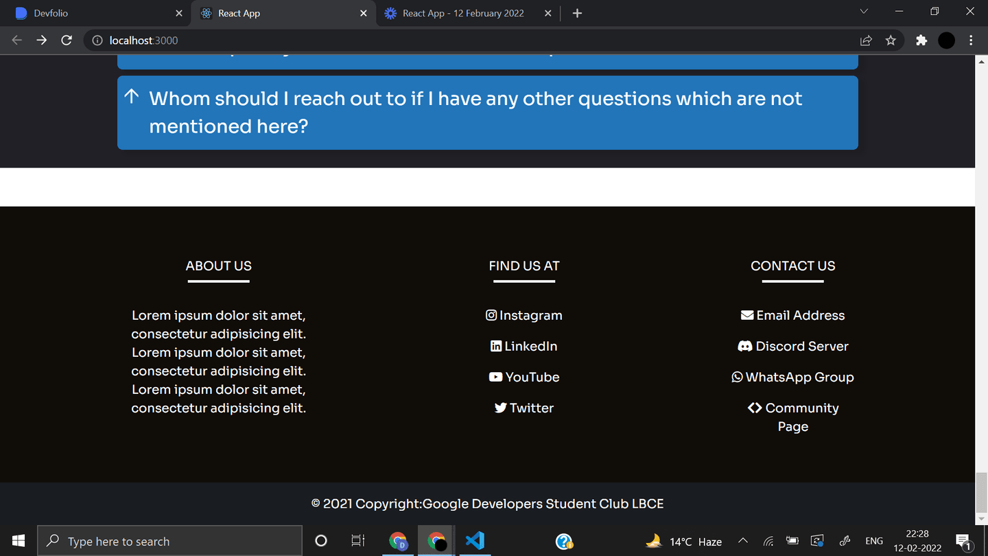The width and height of the screenshot is (988, 556).
Task: Close the active React App tab
Action: 364,13
